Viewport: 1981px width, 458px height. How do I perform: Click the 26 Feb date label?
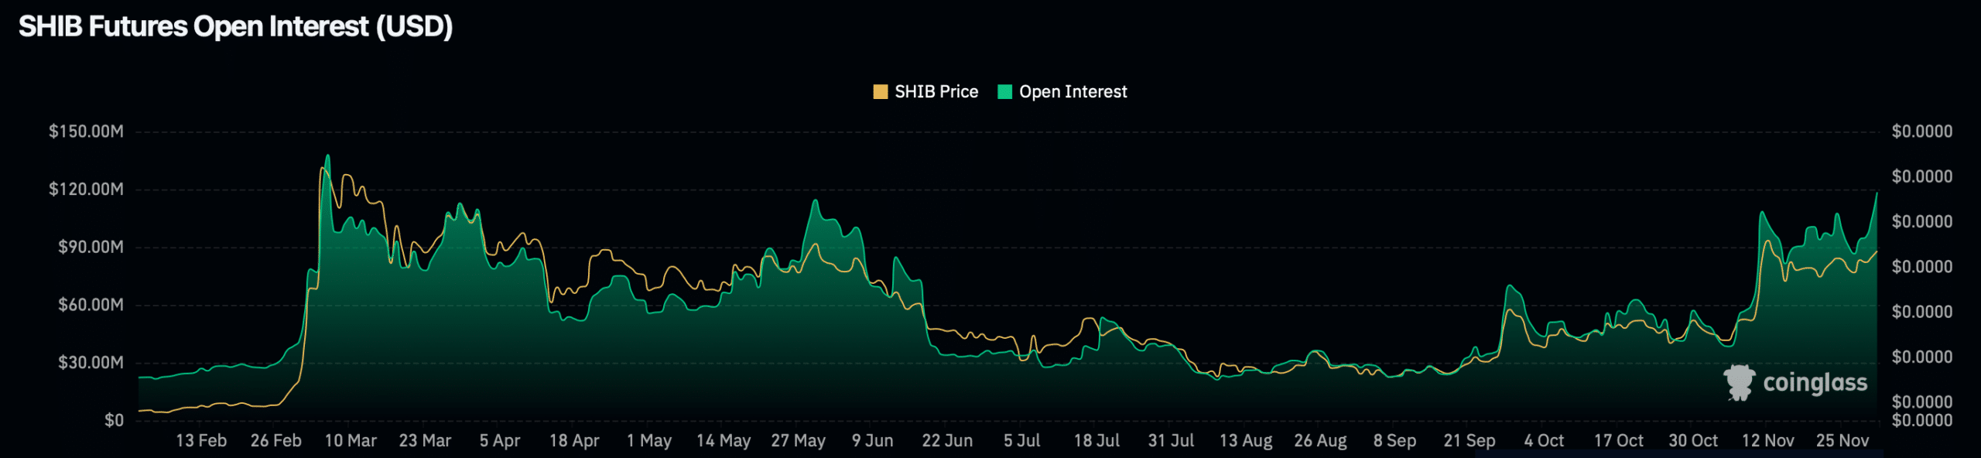click(275, 441)
